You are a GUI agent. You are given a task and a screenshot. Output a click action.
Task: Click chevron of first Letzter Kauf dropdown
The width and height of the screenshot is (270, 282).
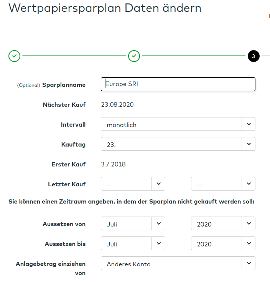coord(158,184)
